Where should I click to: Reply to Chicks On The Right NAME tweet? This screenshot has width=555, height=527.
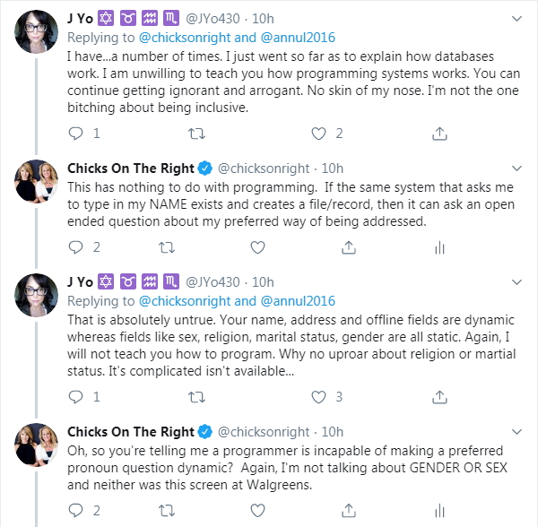[x=76, y=246]
